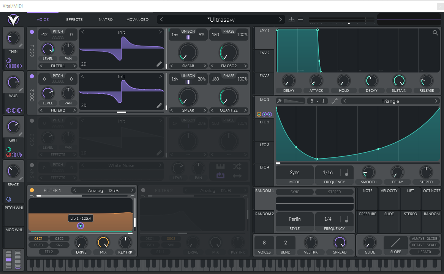
Task: Click the Spread knob
Action: (x=340, y=243)
